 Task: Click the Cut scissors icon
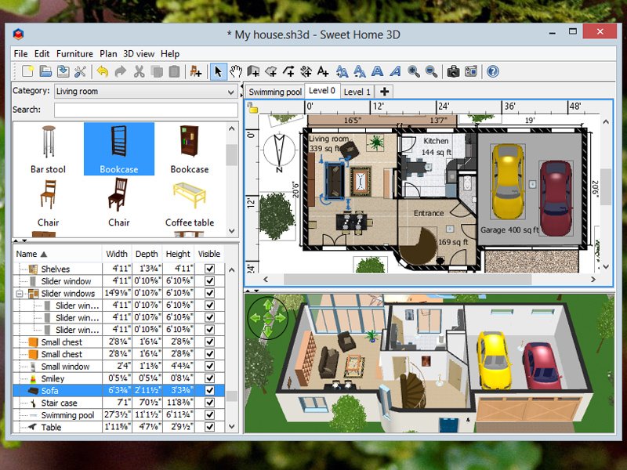tap(139, 71)
